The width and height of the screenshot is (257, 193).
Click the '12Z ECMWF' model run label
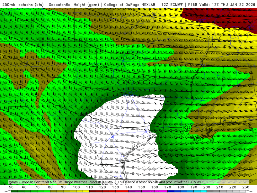[172, 5]
